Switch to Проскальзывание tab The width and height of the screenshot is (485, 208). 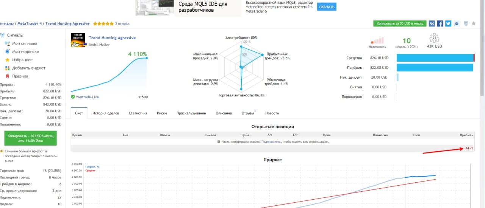point(191,113)
